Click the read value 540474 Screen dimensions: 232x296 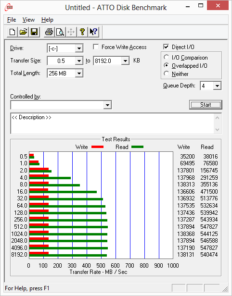209,255
